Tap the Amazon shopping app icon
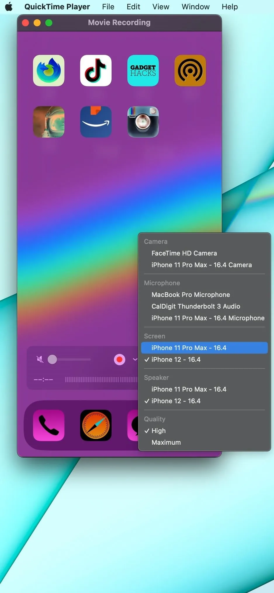This screenshot has width=274, height=593. click(x=96, y=122)
